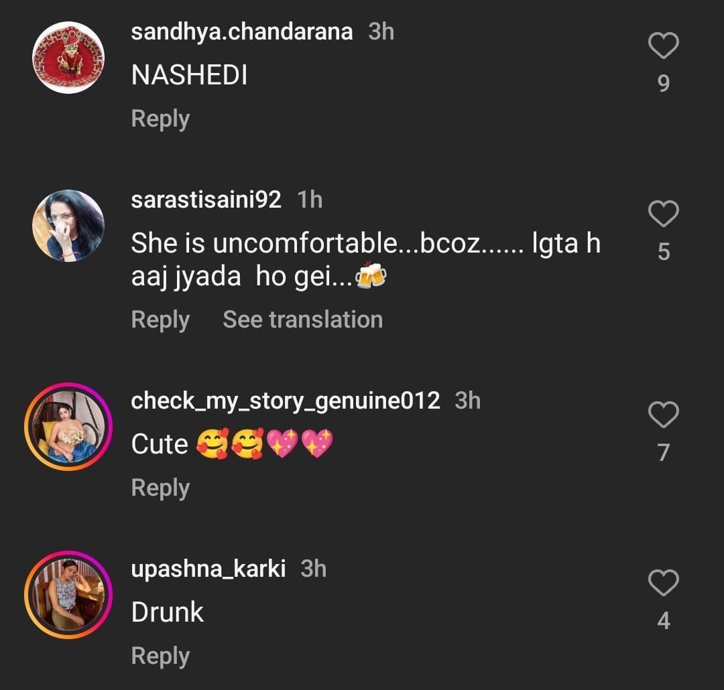
Task: Like upashna_karki's Drunk comment
Action: [x=663, y=583]
